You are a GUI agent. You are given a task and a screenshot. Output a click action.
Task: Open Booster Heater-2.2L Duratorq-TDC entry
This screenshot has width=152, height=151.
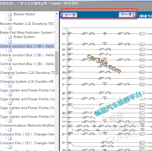pos(27,24)
